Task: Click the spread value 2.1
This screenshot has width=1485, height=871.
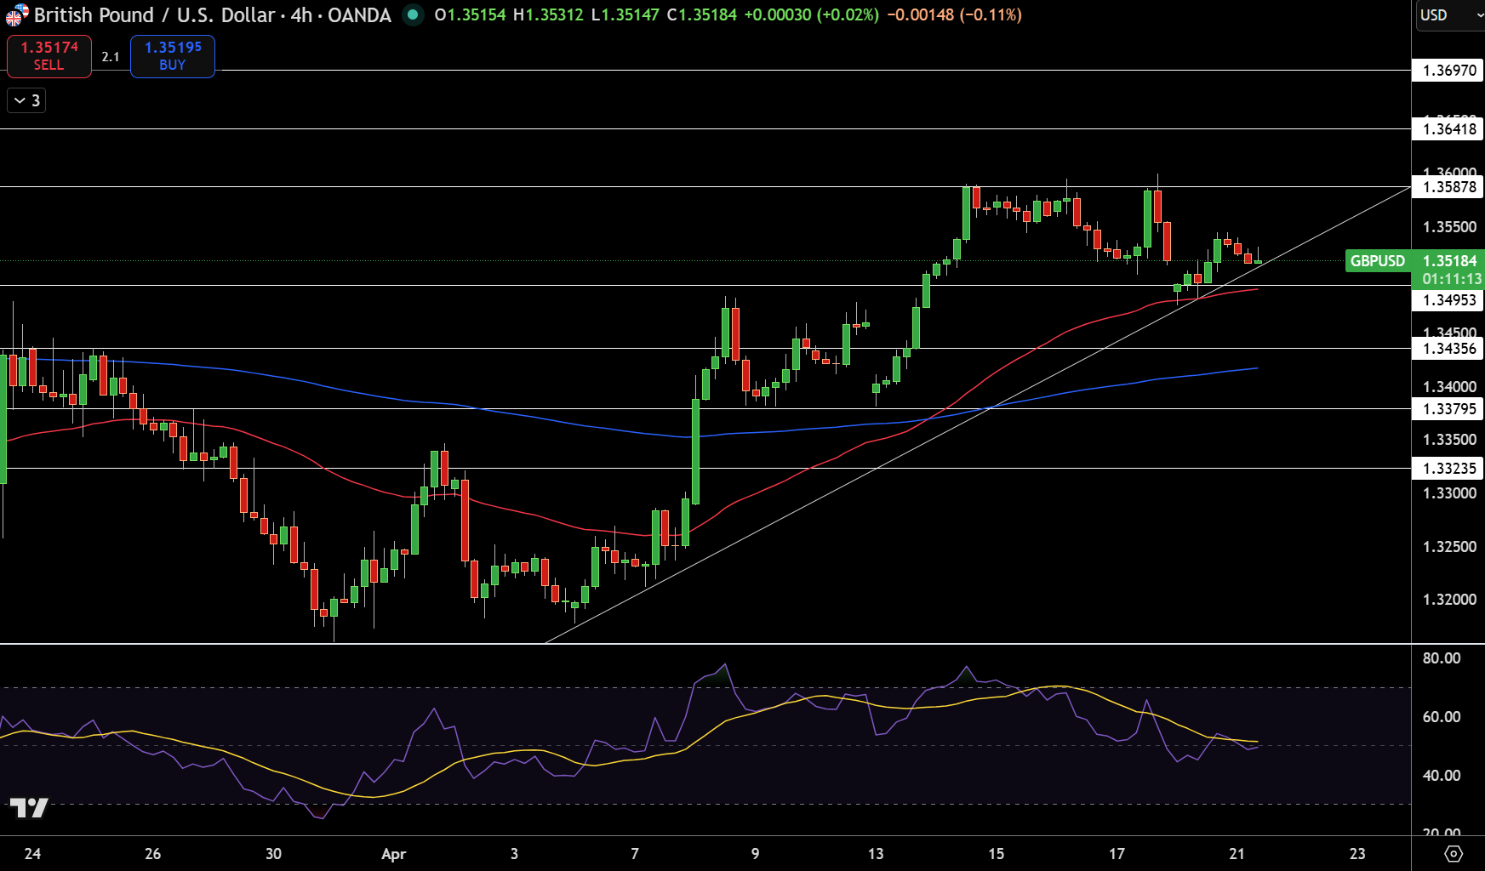Action: point(111,57)
